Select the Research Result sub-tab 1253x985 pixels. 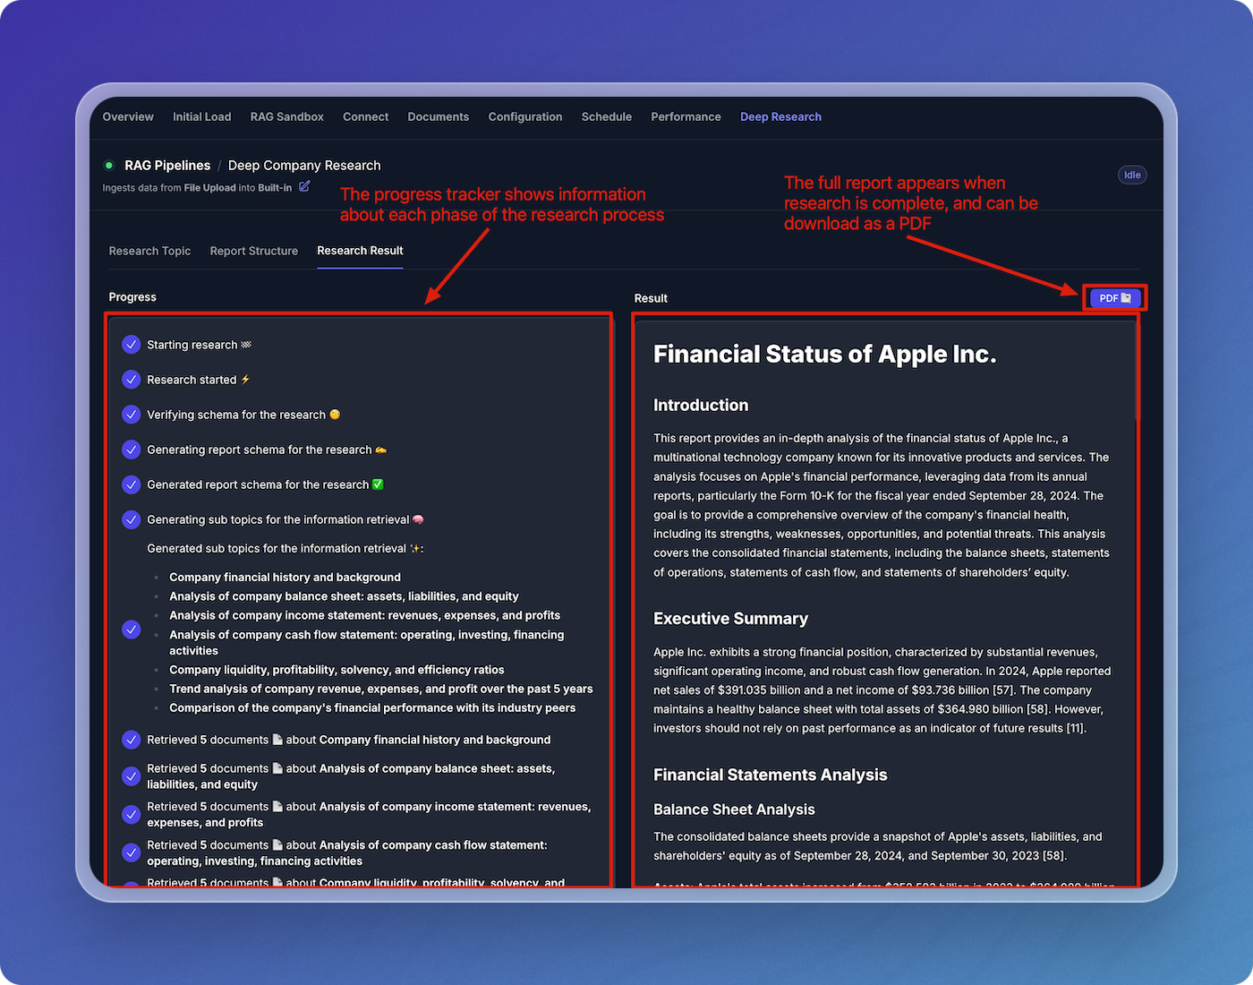click(x=360, y=251)
